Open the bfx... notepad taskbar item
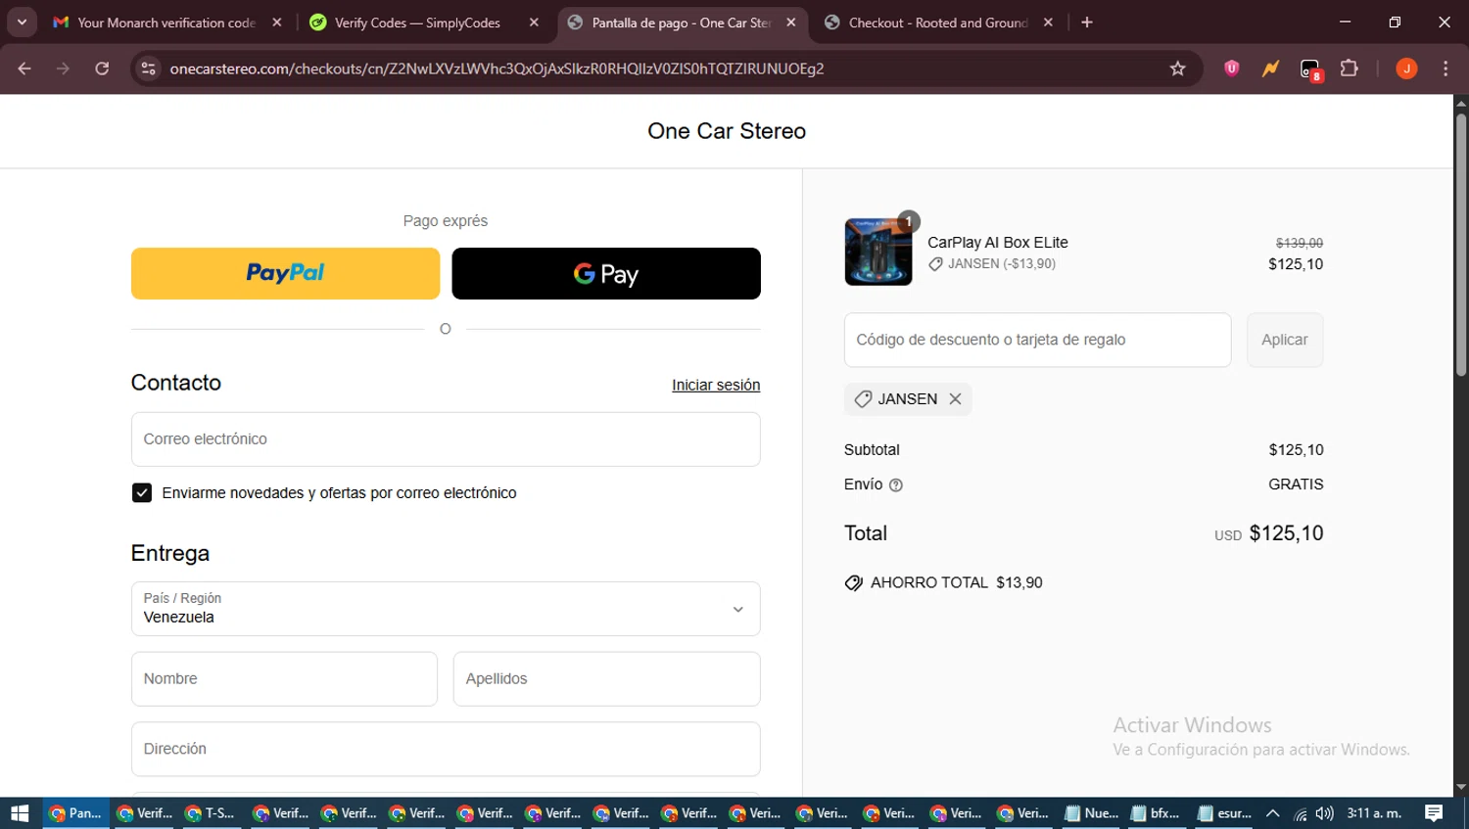The image size is (1469, 829). click(1157, 812)
